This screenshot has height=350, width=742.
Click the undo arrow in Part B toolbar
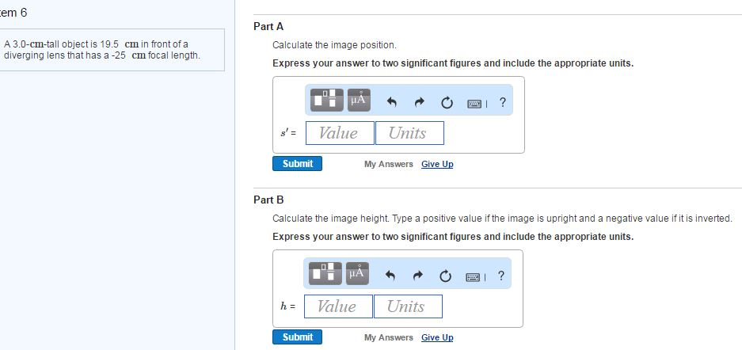coord(390,276)
